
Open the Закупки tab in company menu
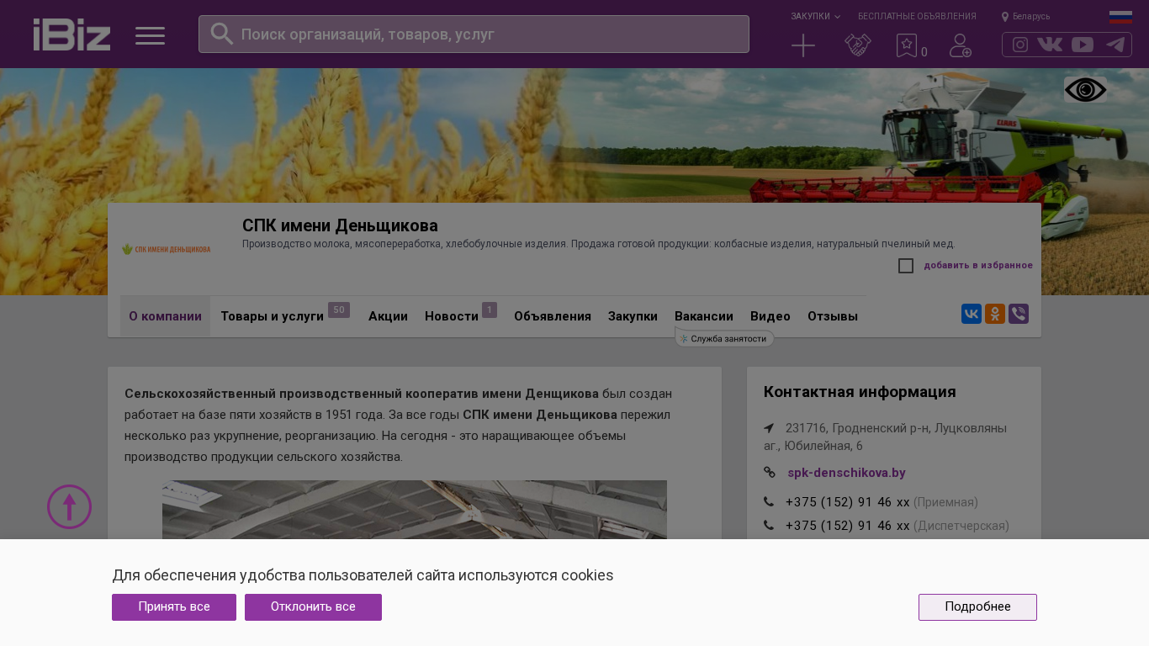tap(633, 316)
